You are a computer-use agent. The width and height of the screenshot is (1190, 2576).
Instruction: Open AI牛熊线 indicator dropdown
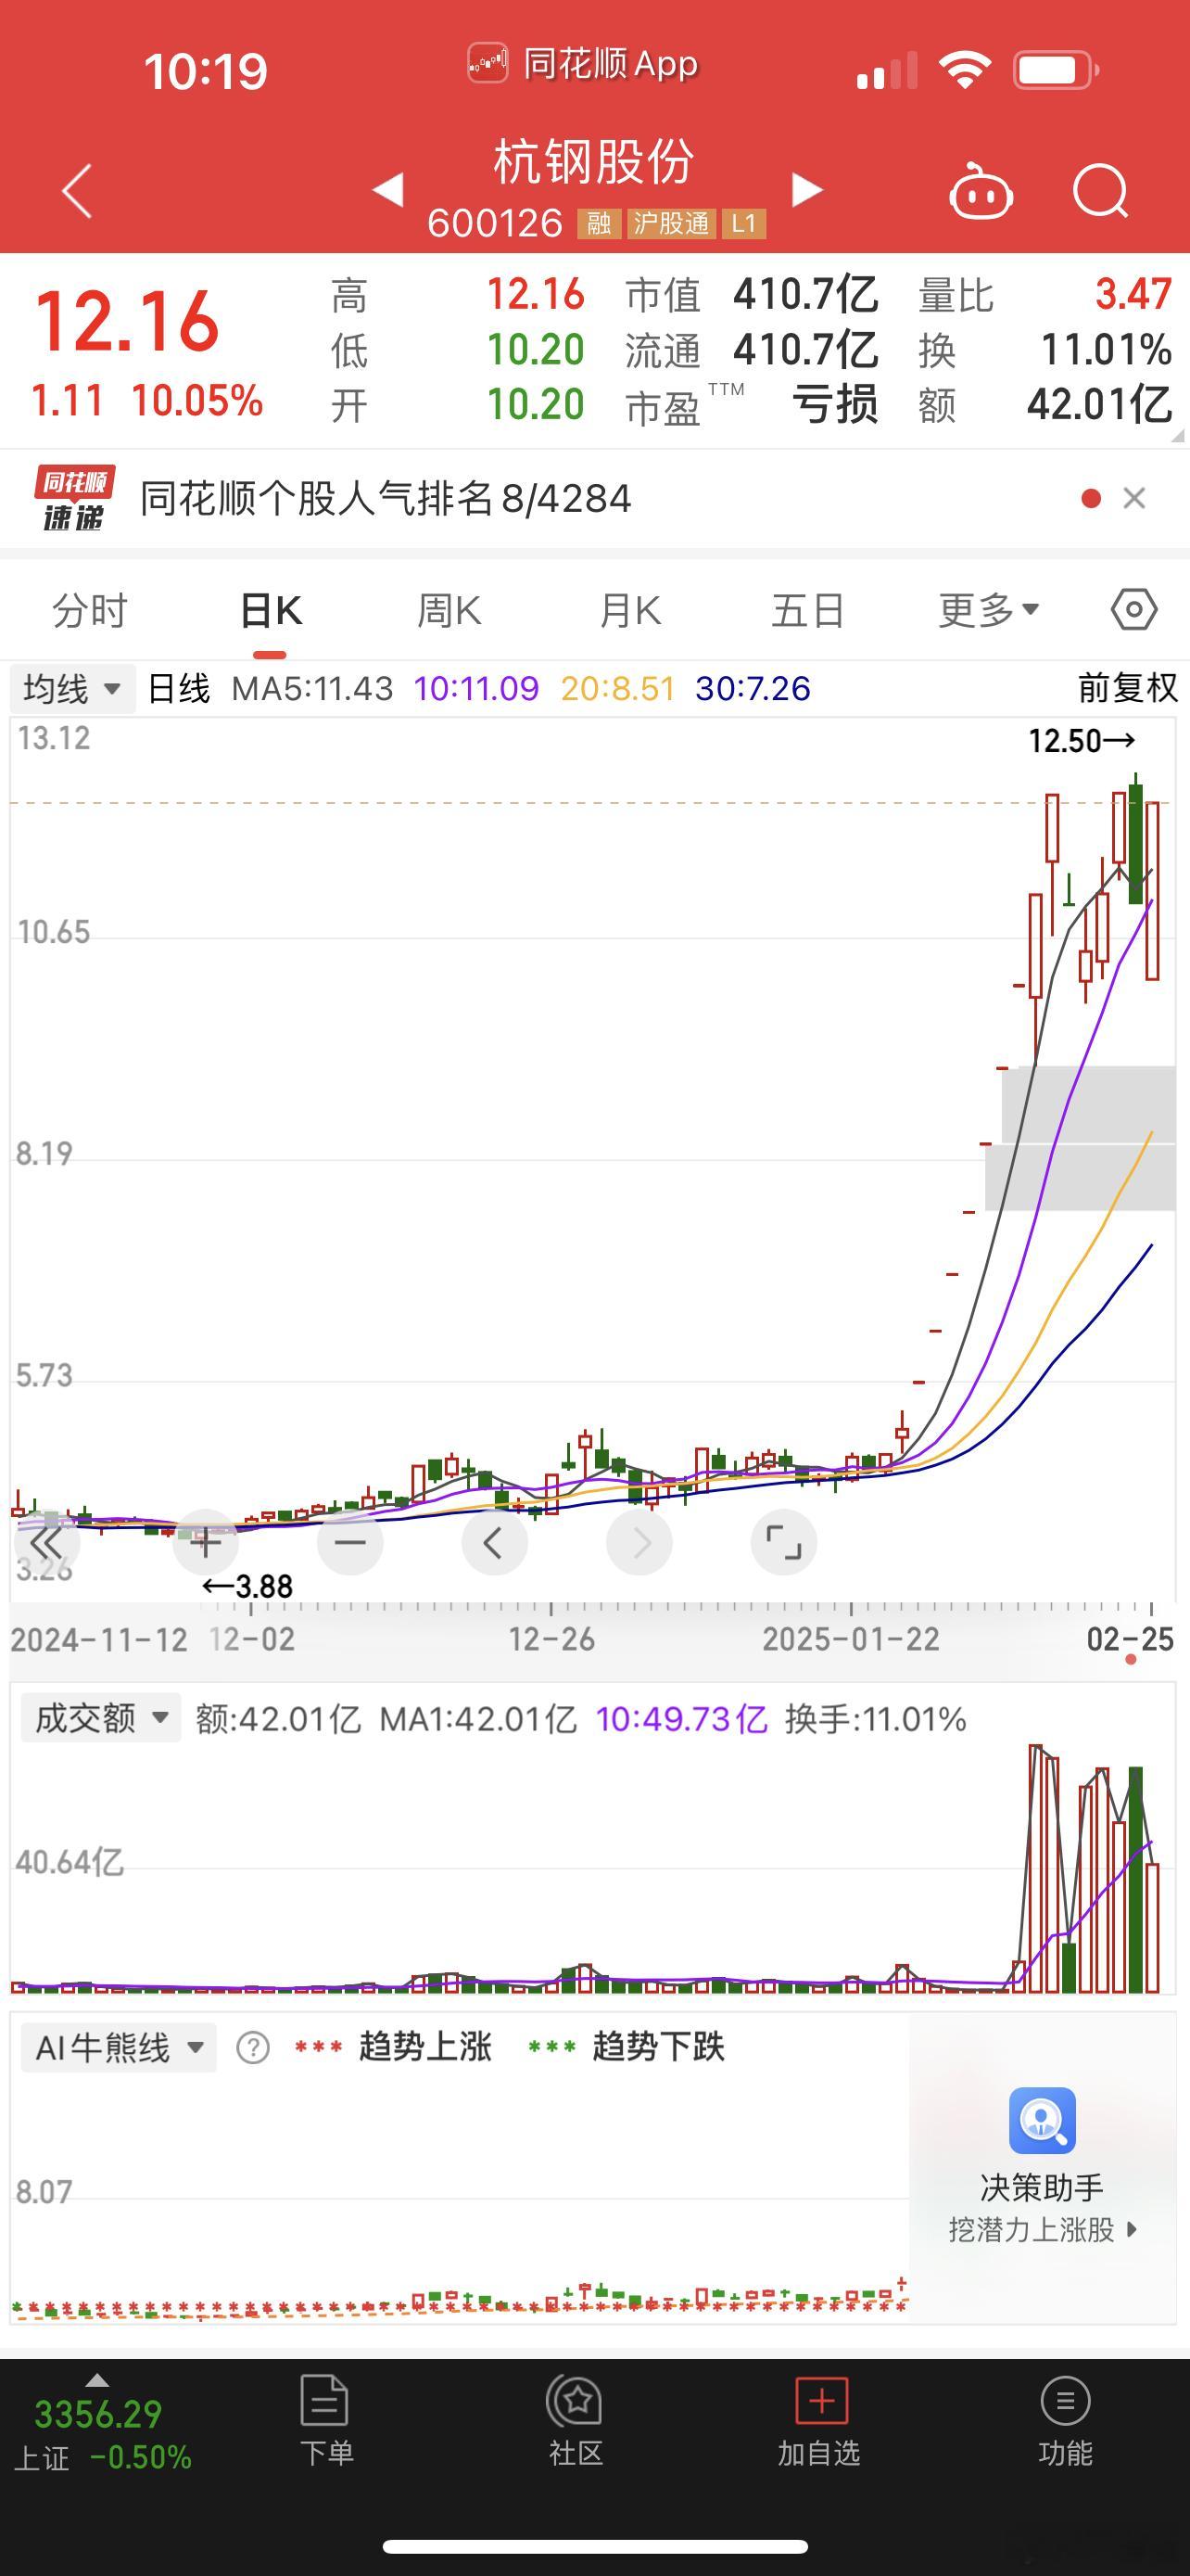tap(119, 2047)
